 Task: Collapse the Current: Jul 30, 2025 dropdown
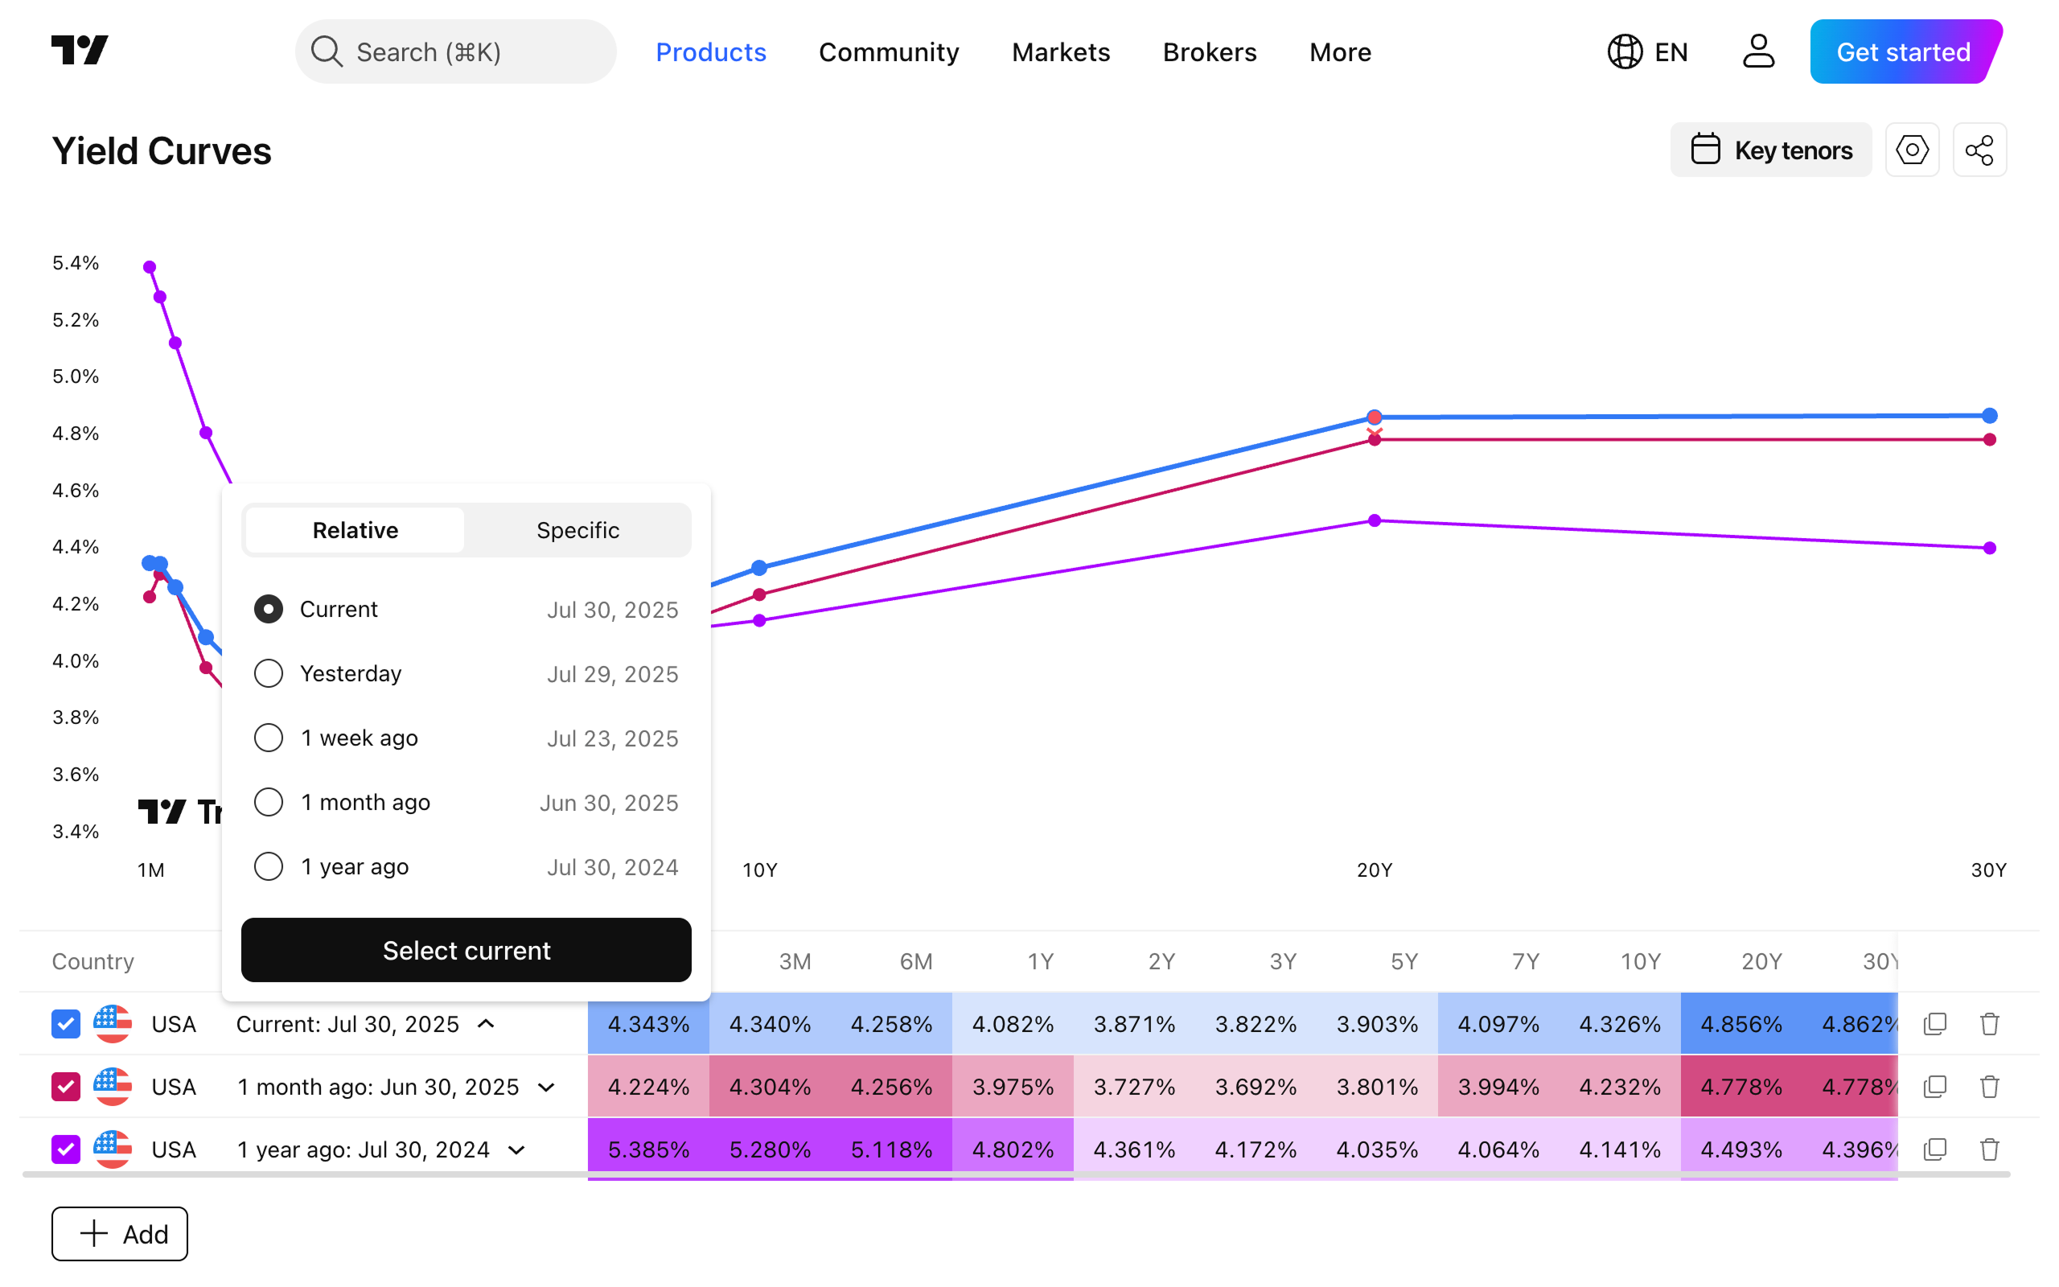pos(486,1024)
